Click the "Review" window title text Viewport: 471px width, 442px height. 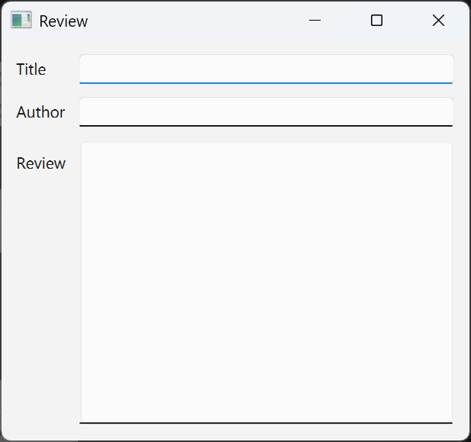point(63,21)
